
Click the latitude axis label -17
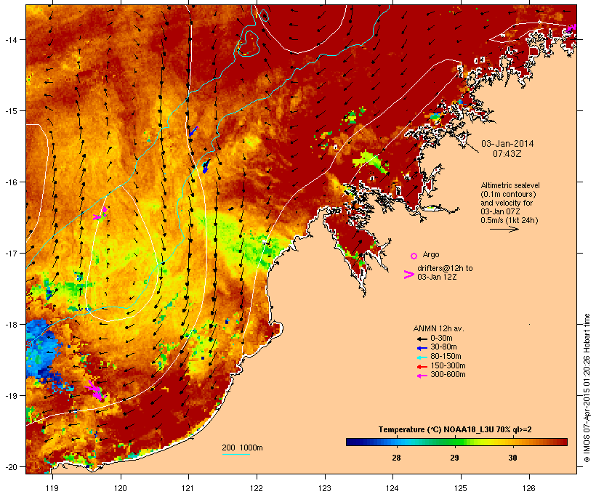(10, 253)
